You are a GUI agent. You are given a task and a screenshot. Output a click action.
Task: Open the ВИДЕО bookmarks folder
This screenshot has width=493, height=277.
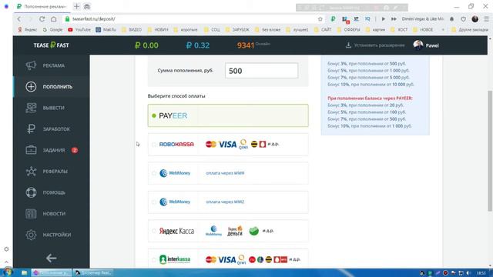coord(132,29)
